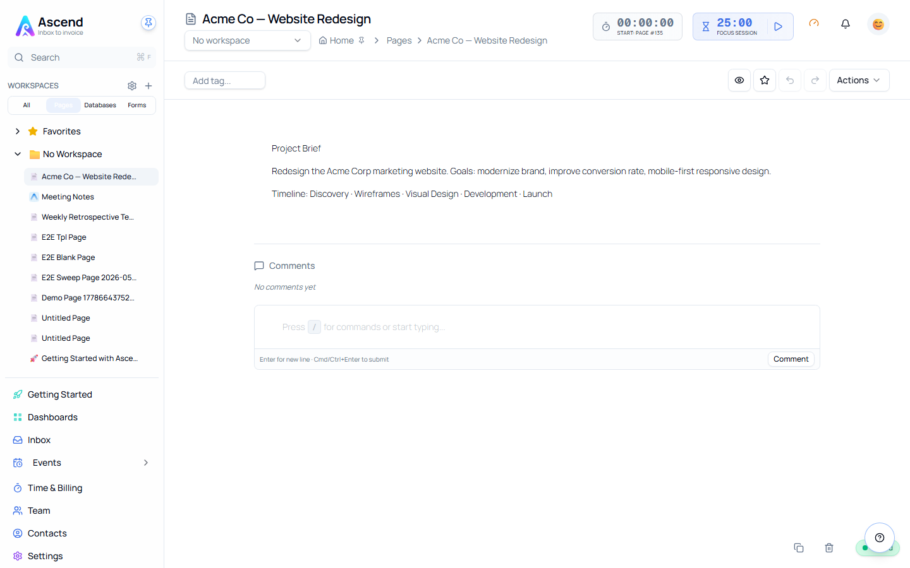Click the No Workspace folder icon
910x568 pixels.
[x=35, y=154]
